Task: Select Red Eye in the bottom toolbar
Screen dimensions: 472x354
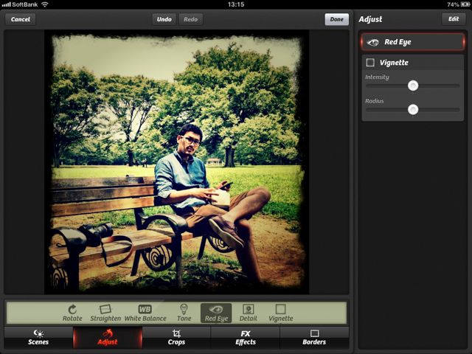Action: [x=216, y=313]
